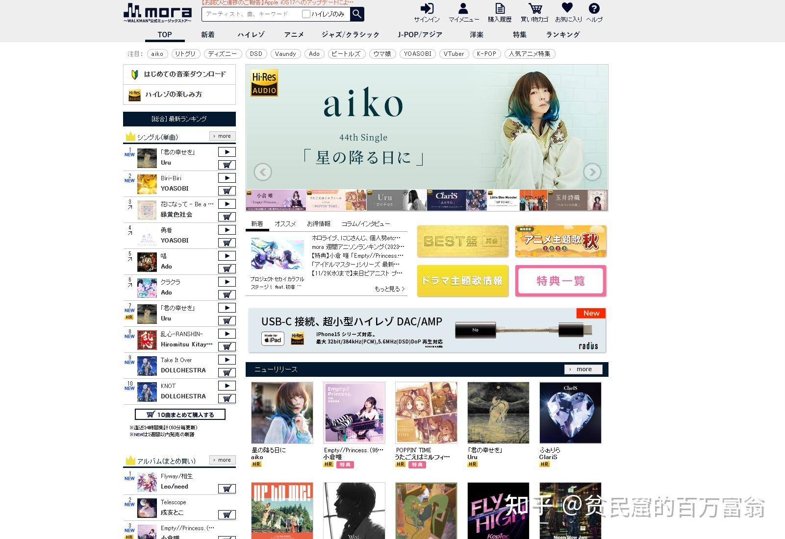Open the 特集 nav tab
The image size is (785, 539).
pos(520,35)
